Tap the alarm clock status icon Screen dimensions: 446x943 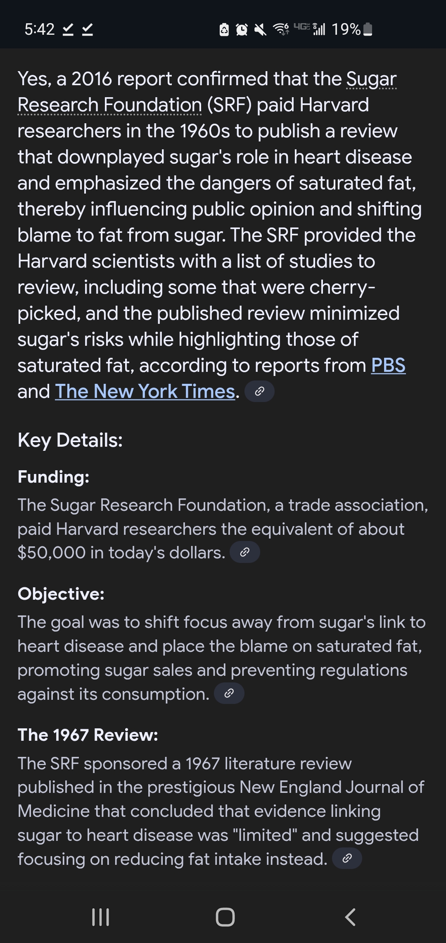click(242, 29)
